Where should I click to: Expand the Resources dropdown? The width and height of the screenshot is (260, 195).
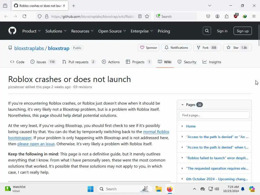click(82, 31)
